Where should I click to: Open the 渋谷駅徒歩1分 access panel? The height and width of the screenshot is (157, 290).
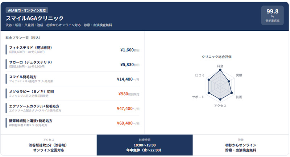49,145
